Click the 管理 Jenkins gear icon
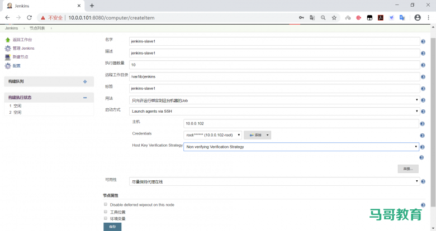This screenshot has height=231, width=436. (8, 49)
